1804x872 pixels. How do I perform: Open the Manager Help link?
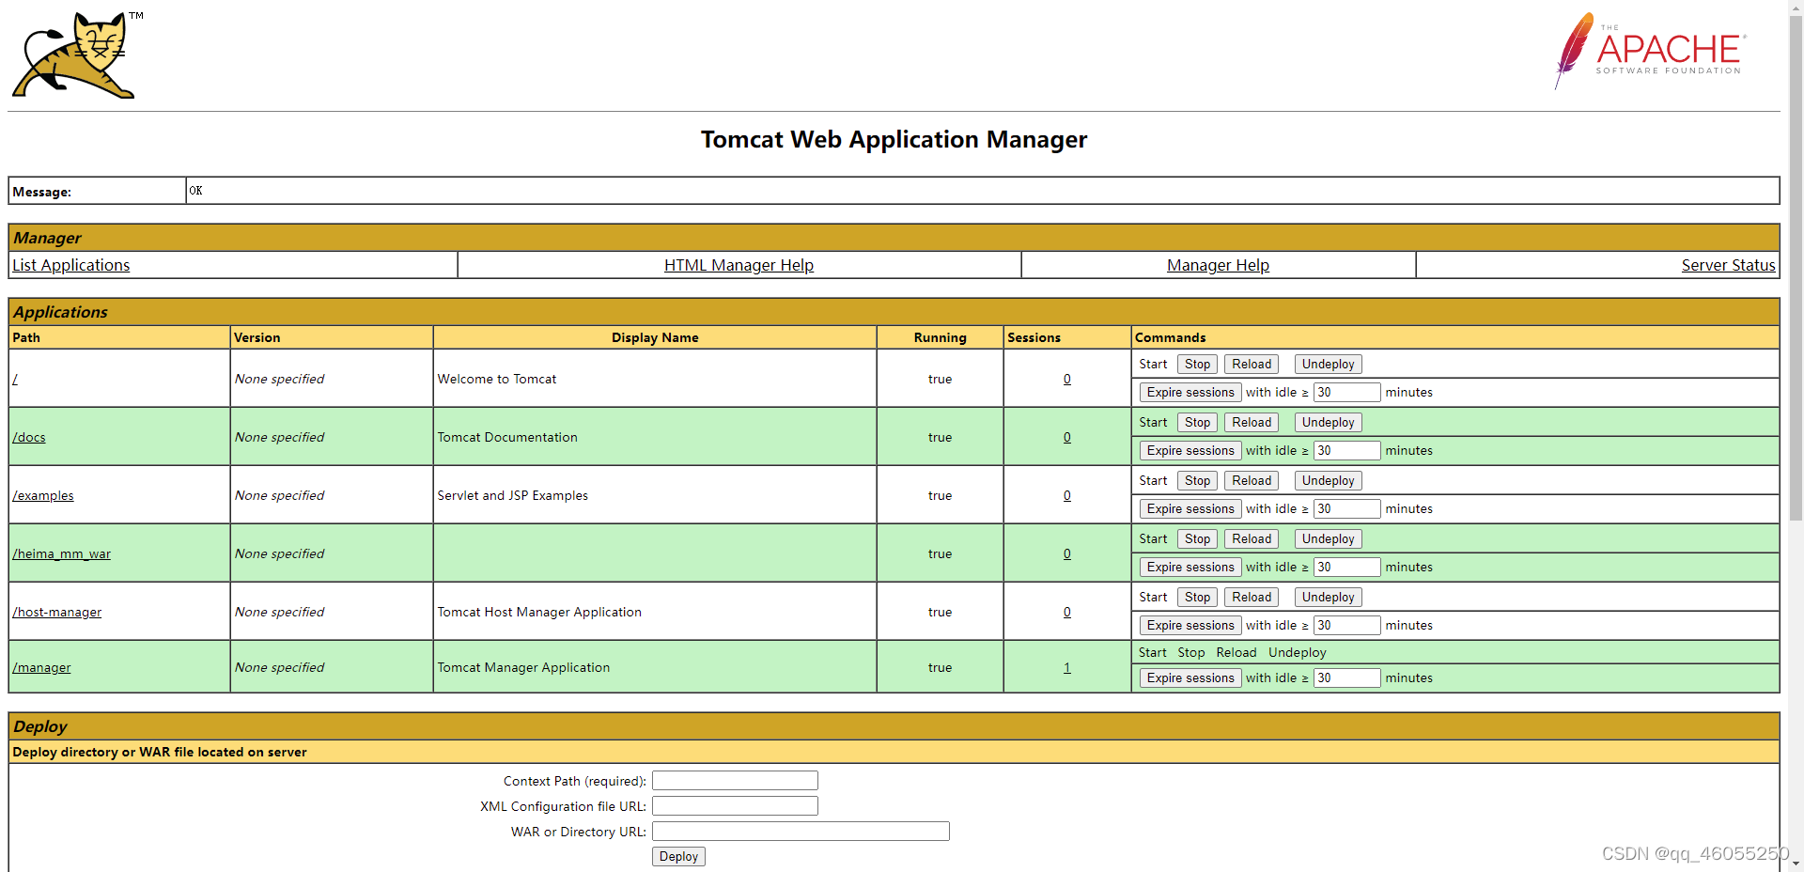[1218, 265]
